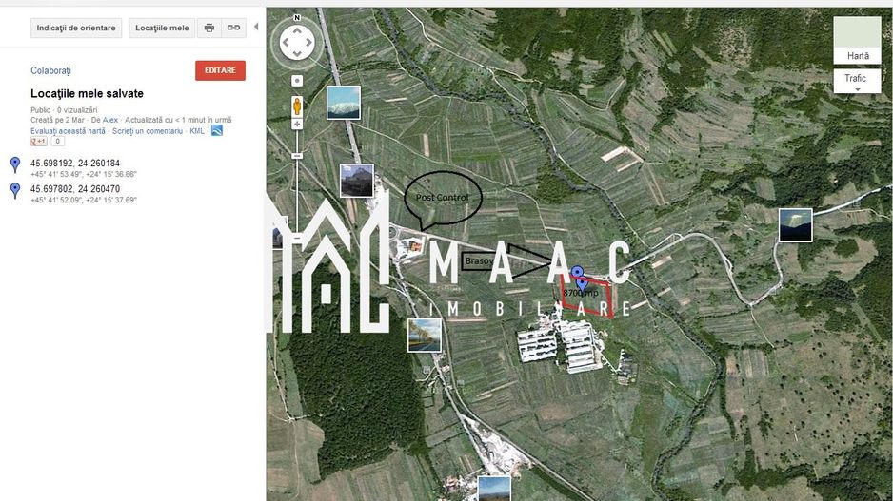Click Public · 0 vizualizări text
Viewport: 893px width, 501px height.
pos(64,110)
